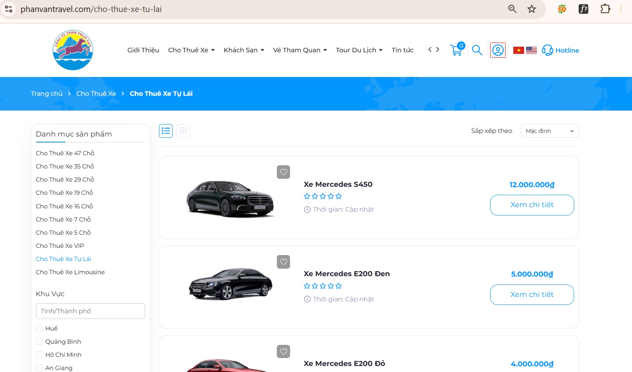Show previous menu items with left arrow
Viewport: 632px width, 372px height.
(x=430, y=49)
